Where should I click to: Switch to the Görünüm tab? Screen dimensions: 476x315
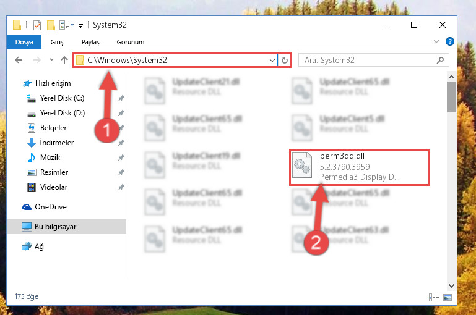tap(131, 42)
